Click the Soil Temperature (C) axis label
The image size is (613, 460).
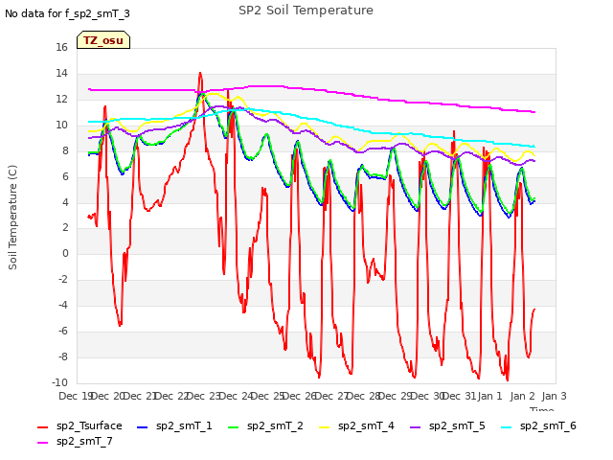coord(12,218)
